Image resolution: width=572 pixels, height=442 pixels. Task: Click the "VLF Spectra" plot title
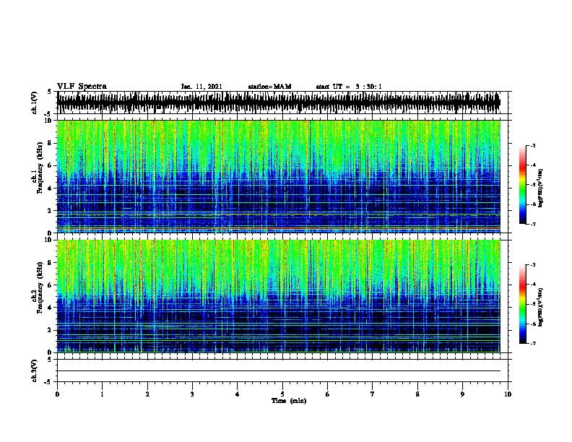tap(82, 87)
